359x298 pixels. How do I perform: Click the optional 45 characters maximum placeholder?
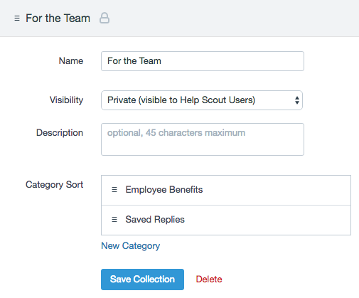click(176, 133)
